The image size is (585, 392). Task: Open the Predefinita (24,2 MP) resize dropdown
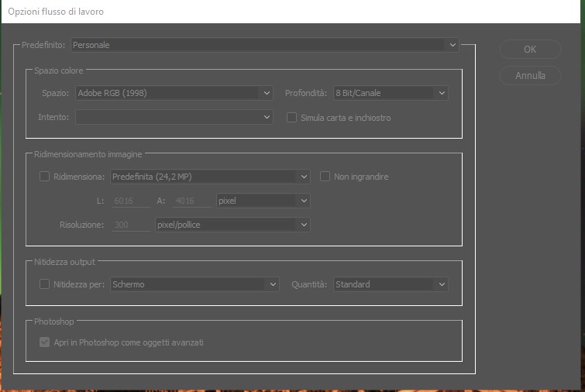pyautogui.click(x=210, y=177)
